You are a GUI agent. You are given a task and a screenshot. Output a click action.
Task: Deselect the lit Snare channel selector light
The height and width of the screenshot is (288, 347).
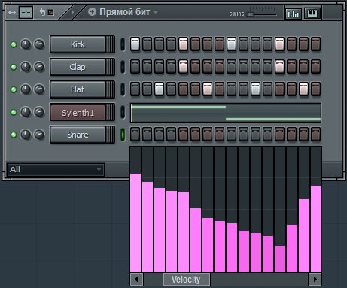[123, 135]
